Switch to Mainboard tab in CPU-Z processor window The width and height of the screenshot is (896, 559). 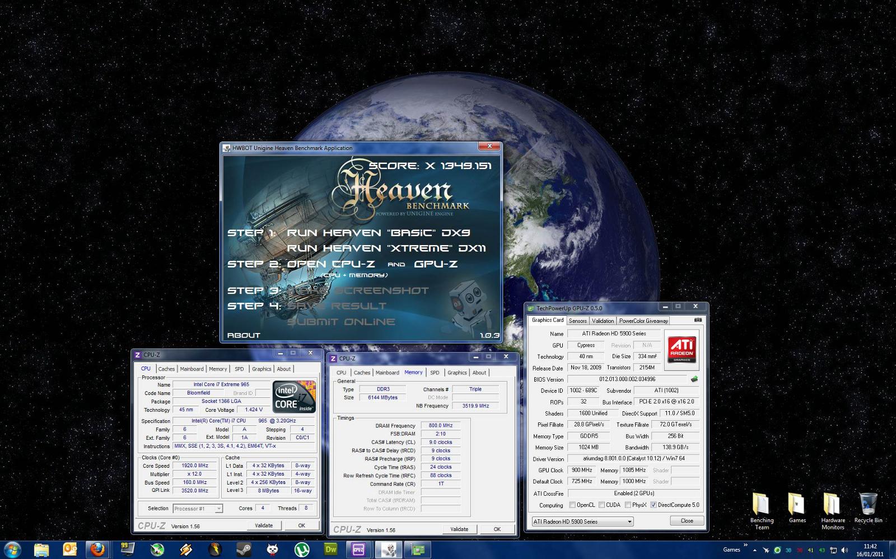click(192, 369)
